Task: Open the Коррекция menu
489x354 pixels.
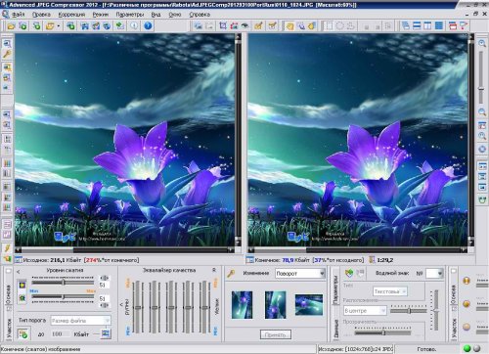Action: 71,15
